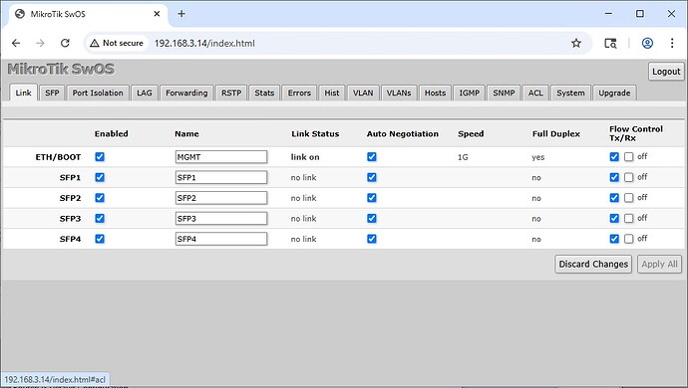
Task: Toggle Auto Negotiation for SFP2
Action: 372,198
